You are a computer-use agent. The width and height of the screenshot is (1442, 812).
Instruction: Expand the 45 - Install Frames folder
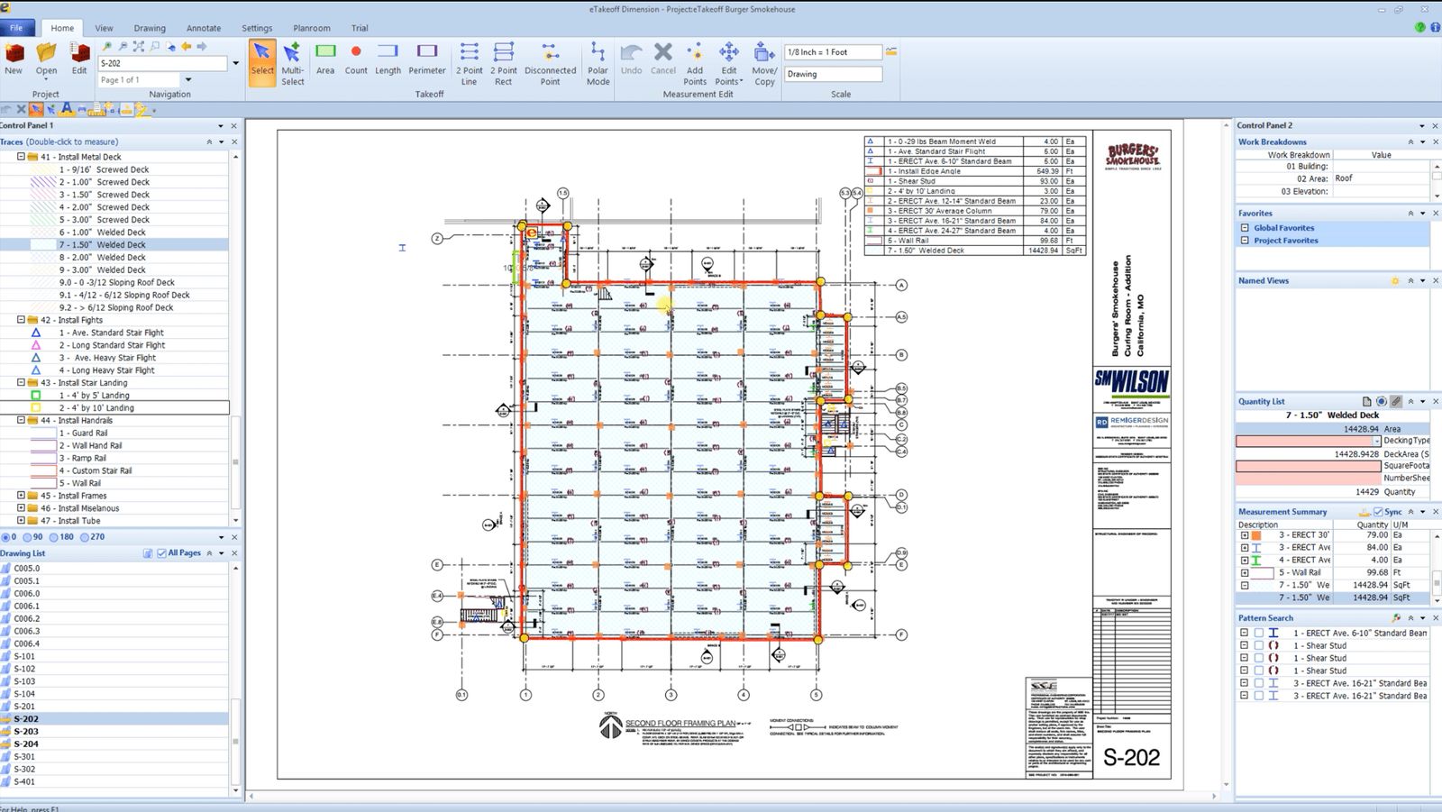tap(21, 496)
